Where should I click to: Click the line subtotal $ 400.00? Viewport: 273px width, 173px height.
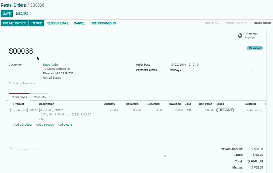(x=252, y=110)
